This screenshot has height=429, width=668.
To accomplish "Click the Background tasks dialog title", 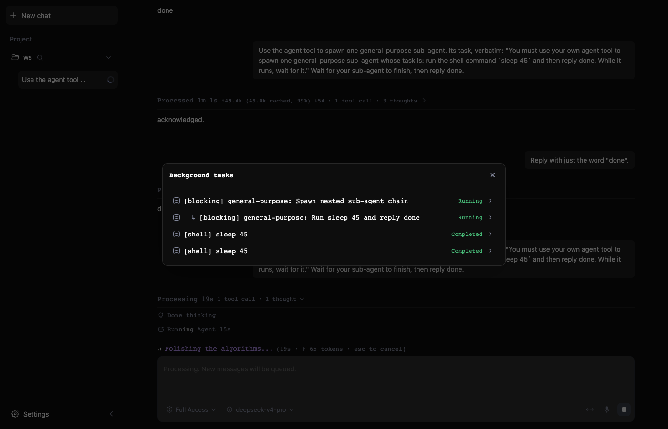I will (x=201, y=175).
